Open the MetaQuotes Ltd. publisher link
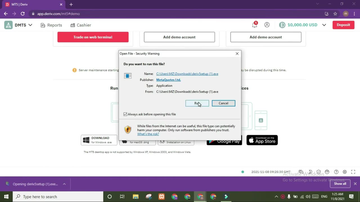 [x=168, y=80]
